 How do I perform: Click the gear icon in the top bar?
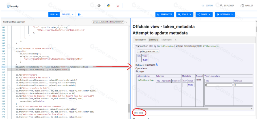[x=99, y=6]
